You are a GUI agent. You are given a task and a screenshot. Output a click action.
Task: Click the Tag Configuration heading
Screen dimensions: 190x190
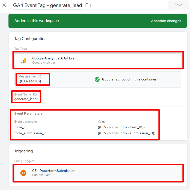click(31, 39)
